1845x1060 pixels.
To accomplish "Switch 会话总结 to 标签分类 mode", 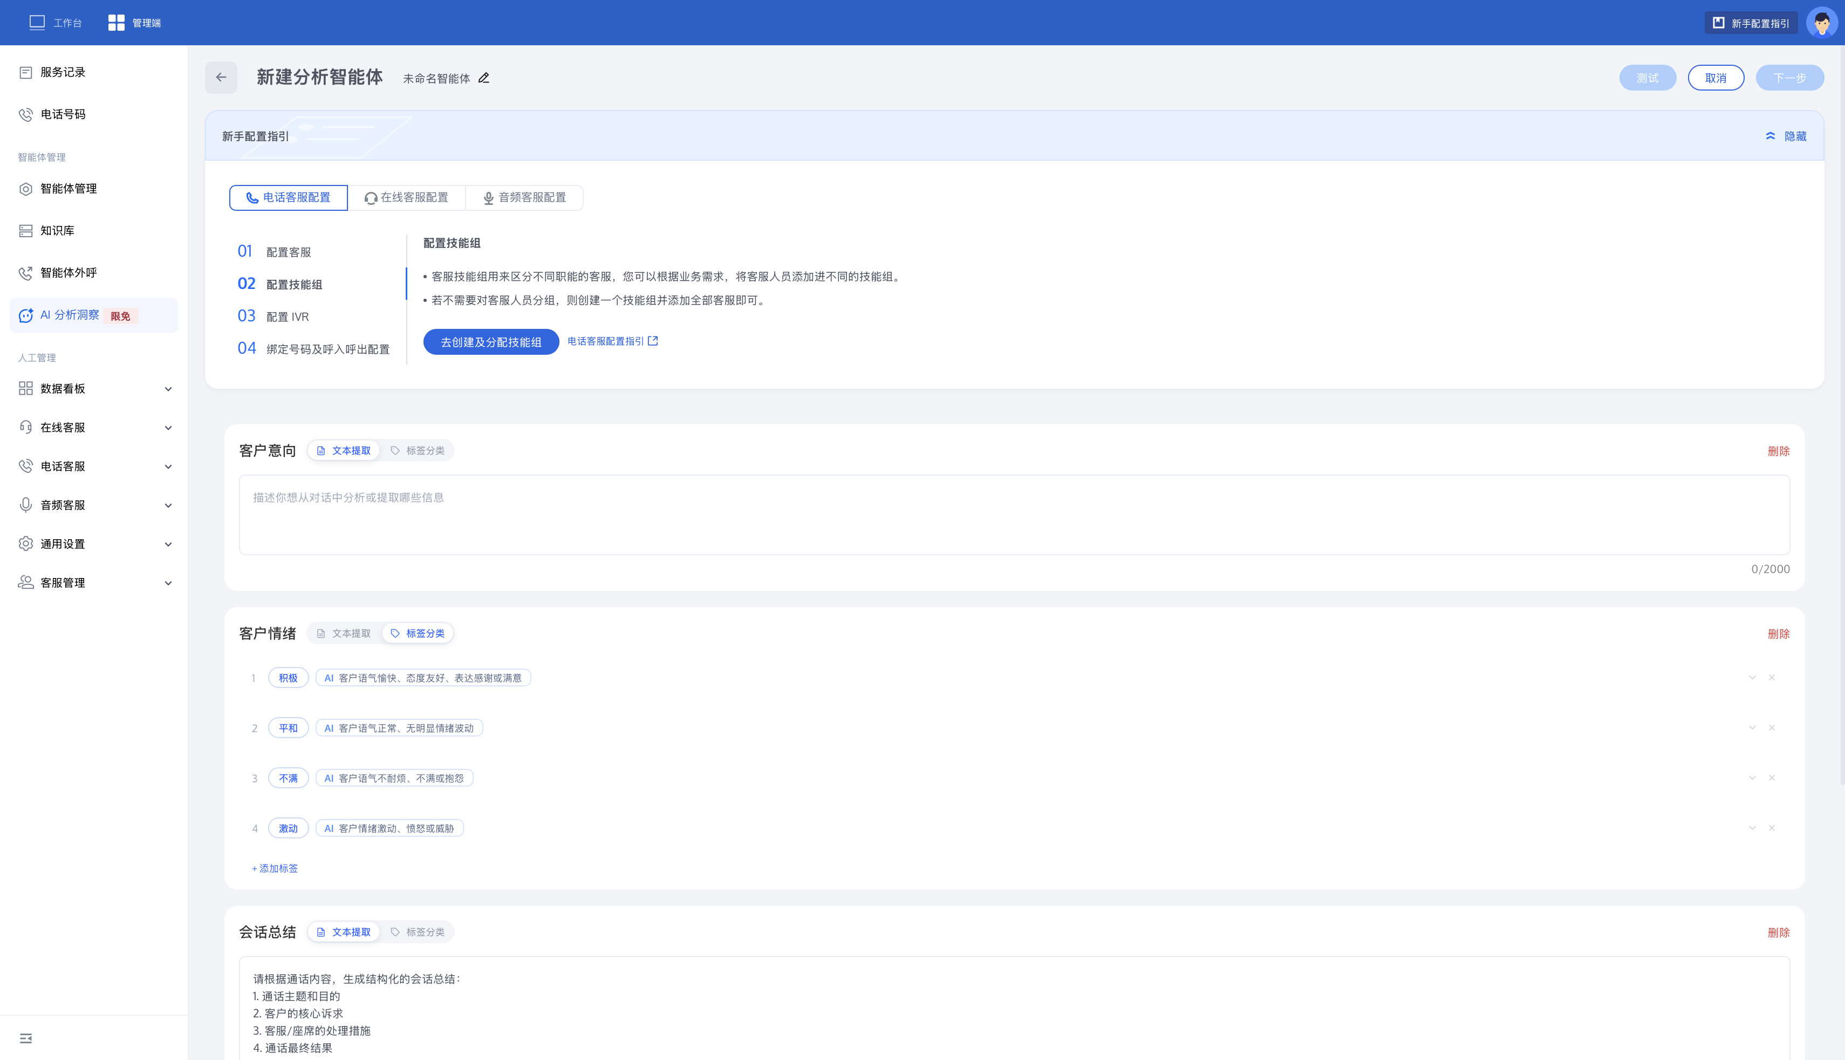I will pyautogui.click(x=418, y=932).
